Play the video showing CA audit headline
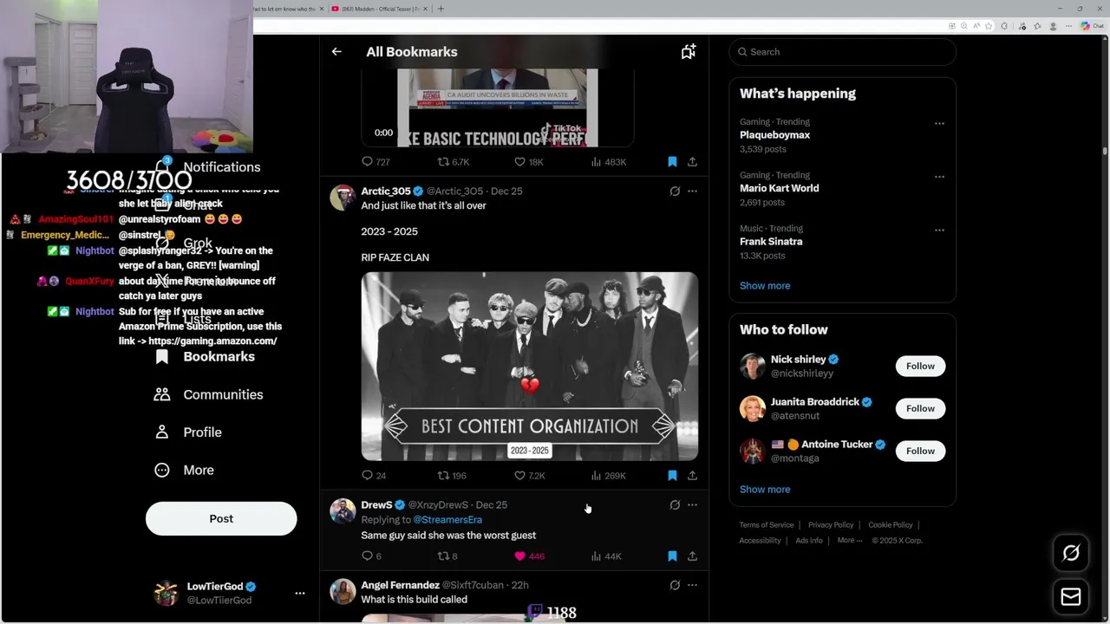 point(498,108)
